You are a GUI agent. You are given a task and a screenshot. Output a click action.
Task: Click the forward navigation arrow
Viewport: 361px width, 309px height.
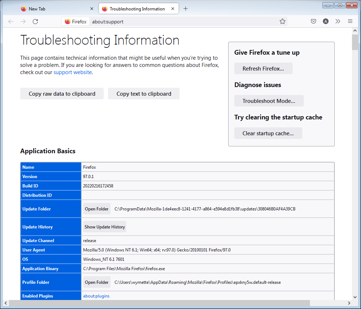click(23, 22)
